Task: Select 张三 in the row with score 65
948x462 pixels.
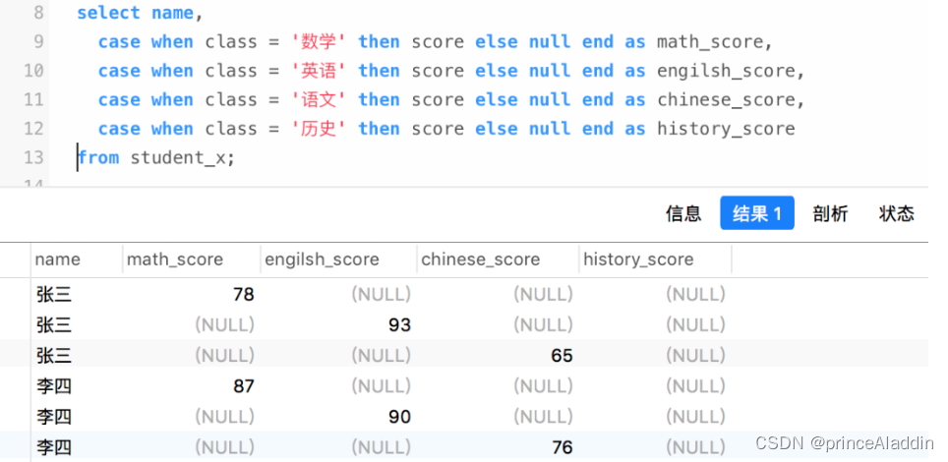Action: point(54,356)
